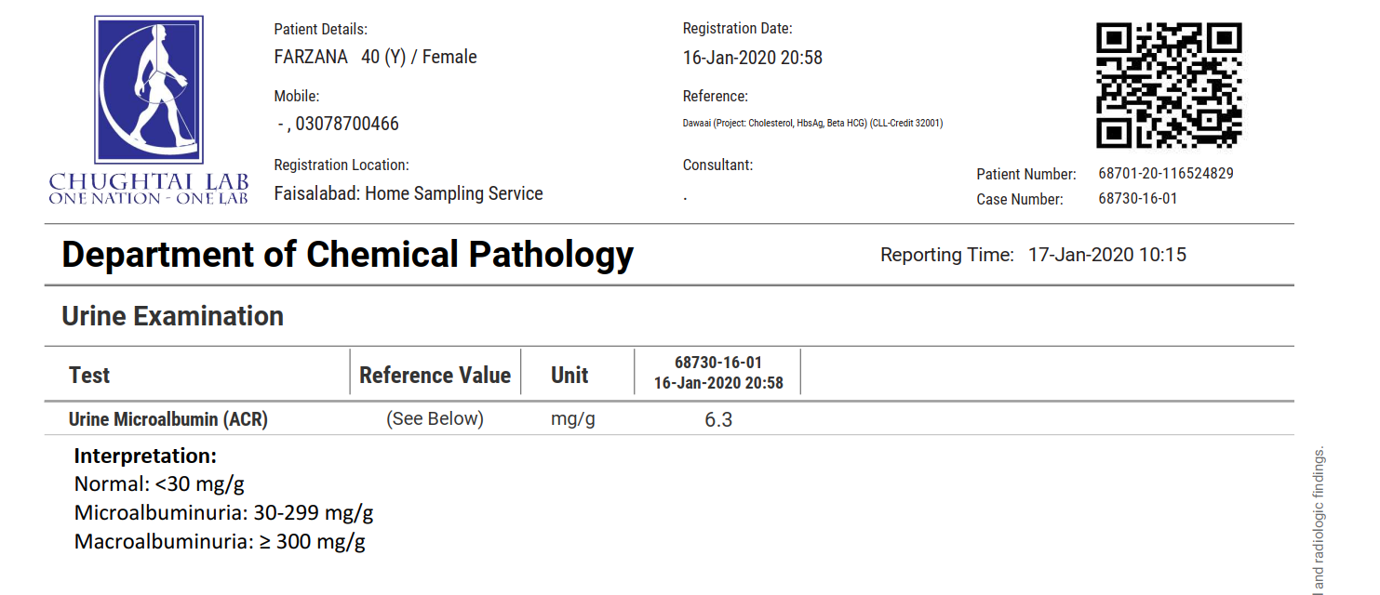This screenshot has height=595, width=1380.
Task: Click the Microalbuminuria 30-299 mg/g line
Action: click(x=223, y=513)
